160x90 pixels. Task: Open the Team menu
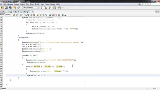click(x=42, y=4)
